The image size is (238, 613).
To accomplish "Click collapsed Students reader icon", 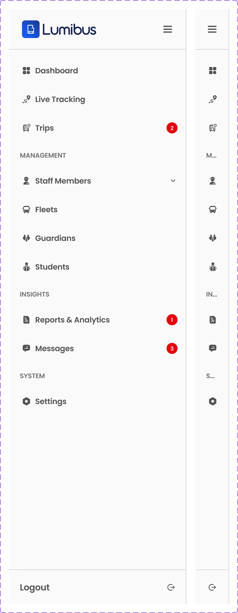I will tap(213, 267).
